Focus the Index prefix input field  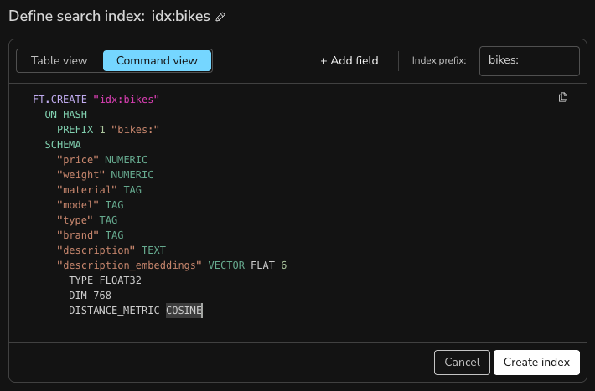(530, 61)
